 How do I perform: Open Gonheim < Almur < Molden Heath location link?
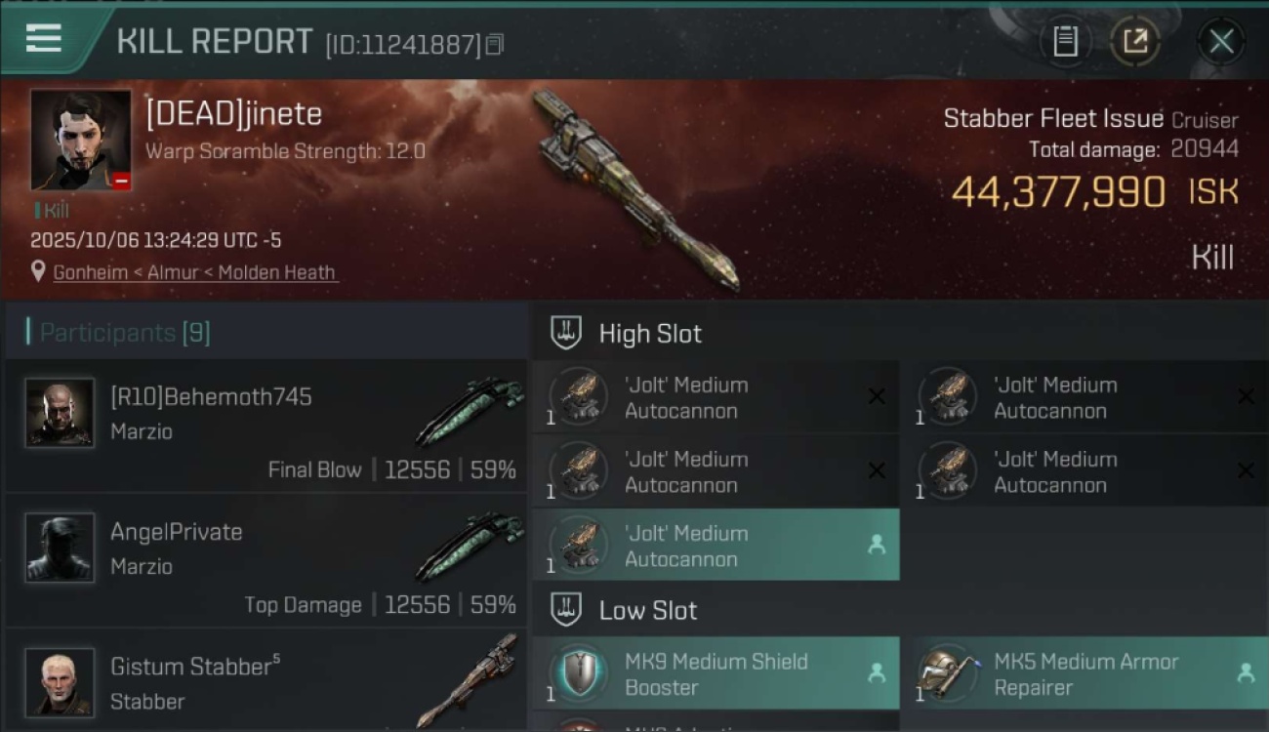pos(195,272)
